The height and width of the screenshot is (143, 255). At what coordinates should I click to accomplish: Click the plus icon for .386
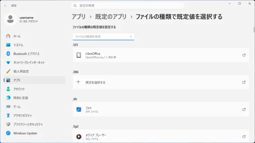78,82
